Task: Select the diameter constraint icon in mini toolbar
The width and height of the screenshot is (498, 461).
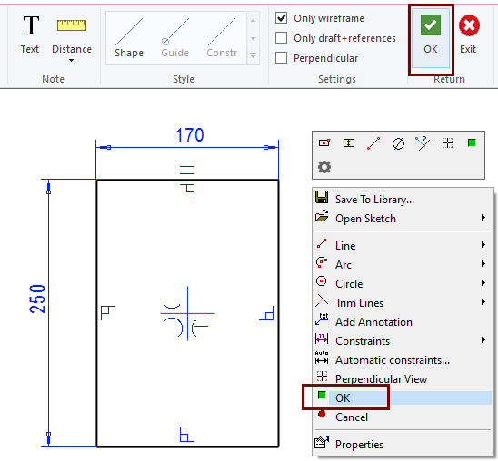Action: tap(398, 143)
